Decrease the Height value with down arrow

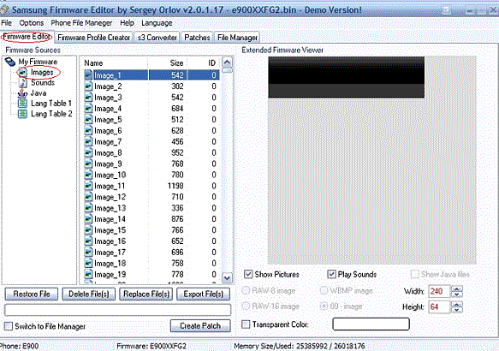coord(457,310)
